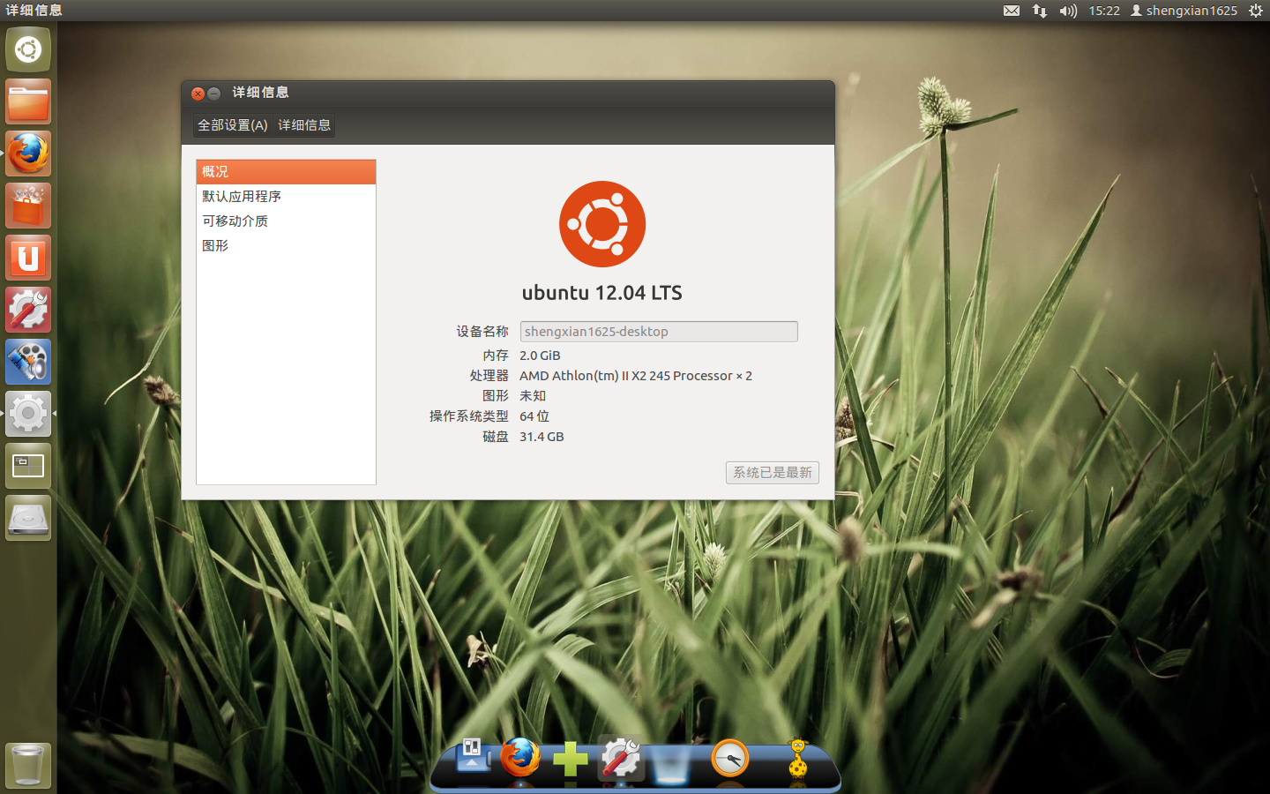Click the 详细信息 title in the top panel
This screenshot has height=794, width=1270.
point(34,11)
